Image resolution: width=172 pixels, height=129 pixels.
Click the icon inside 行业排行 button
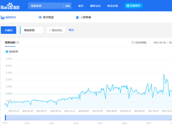pyautogui.click(x=128, y=6)
